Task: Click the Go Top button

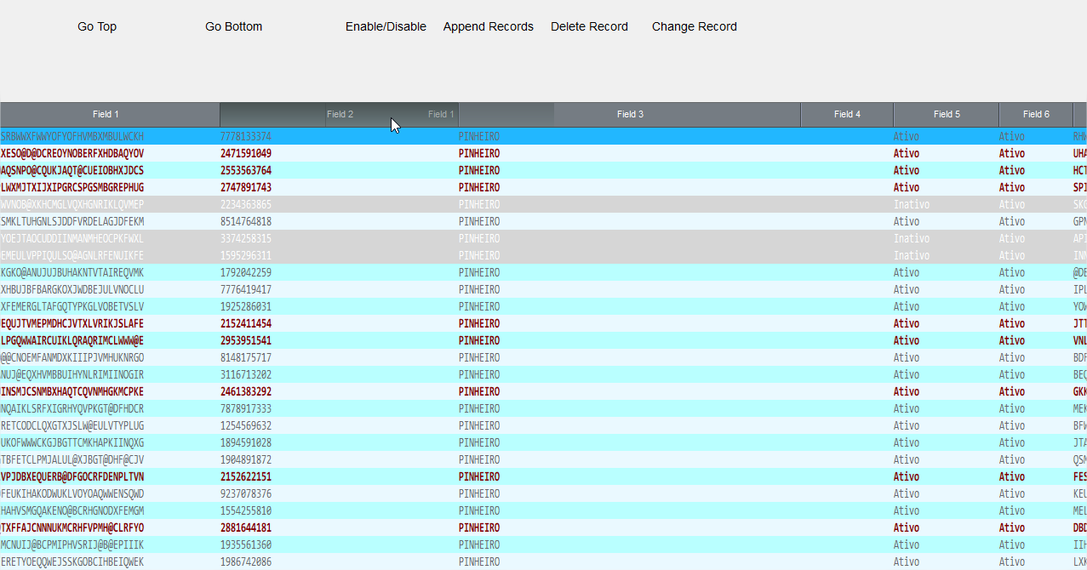Action: pos(97,26)
